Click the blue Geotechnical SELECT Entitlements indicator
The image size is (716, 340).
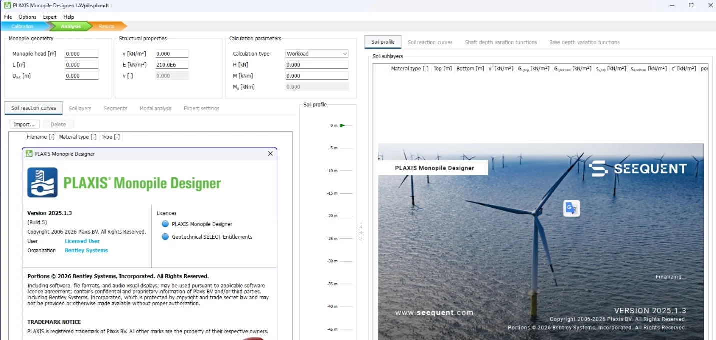point(165,237)
